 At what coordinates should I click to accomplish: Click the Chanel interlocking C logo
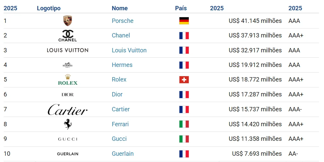(x=67, y=35)
